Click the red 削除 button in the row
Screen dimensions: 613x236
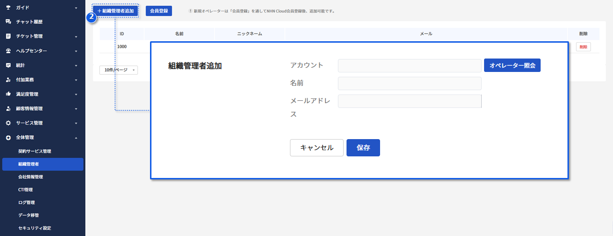(583, 47)
